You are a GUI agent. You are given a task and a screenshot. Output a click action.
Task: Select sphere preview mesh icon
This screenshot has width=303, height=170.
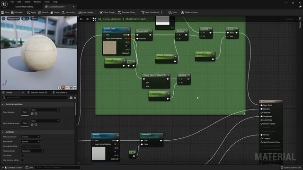coord(63,88)
